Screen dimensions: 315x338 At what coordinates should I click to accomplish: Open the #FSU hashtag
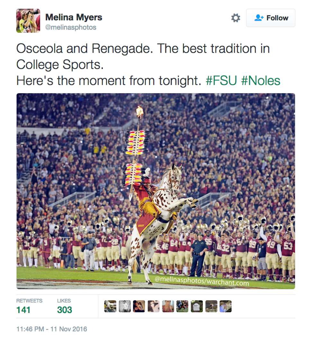click(x=221, y=80)
